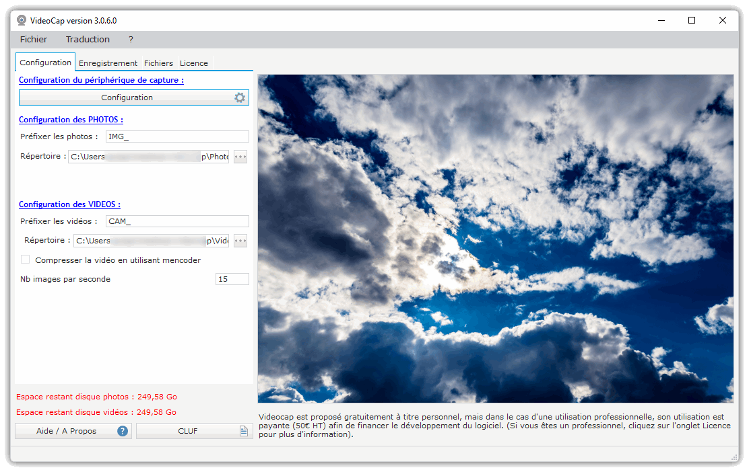Click the cloudy sky video preview
749x472 pixels.
coord(495,239)
